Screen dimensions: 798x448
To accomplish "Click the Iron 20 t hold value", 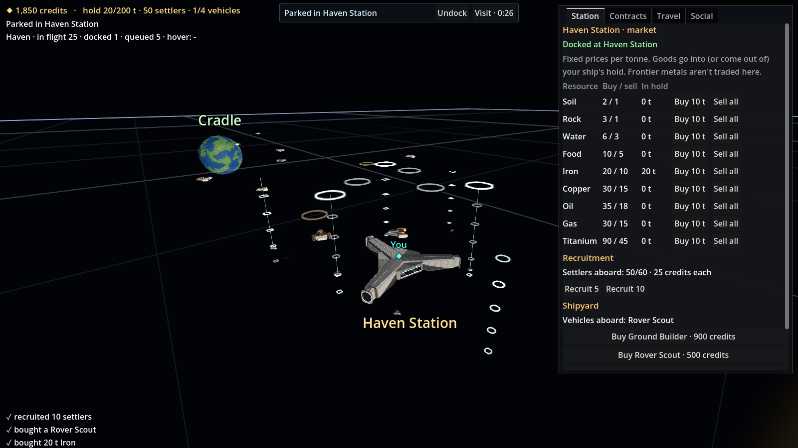I will tap(648, 171).
